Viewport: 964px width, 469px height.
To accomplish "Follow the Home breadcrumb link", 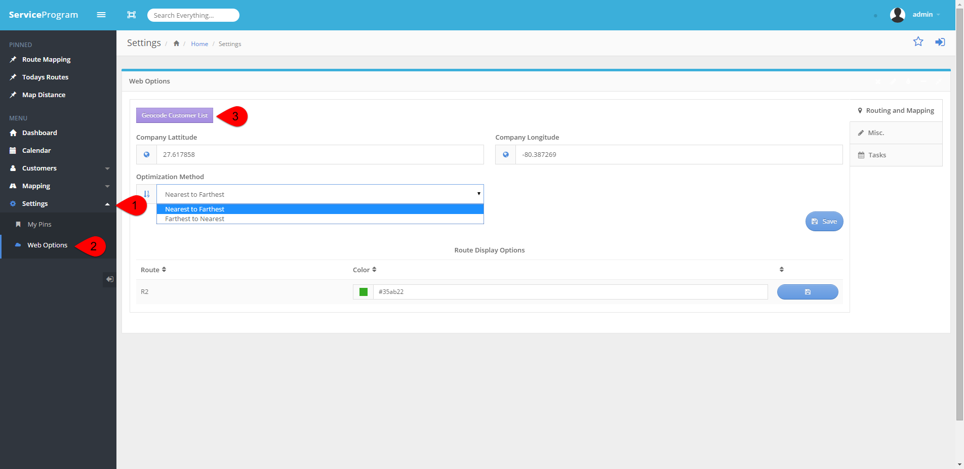I will tap(199, 44).
